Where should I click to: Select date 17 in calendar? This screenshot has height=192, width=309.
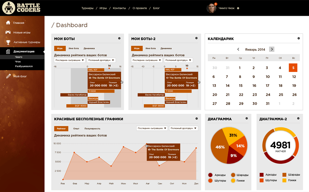(268, 86)
